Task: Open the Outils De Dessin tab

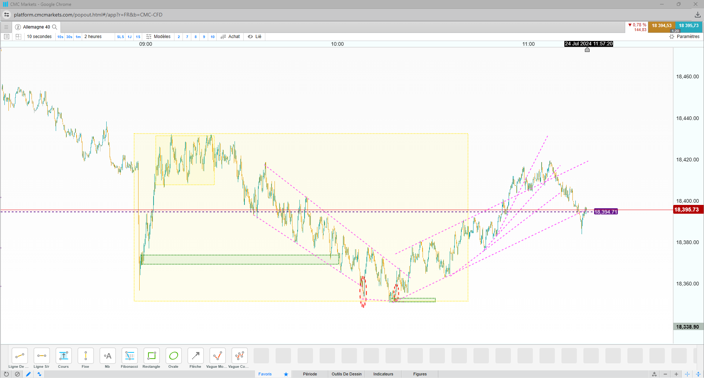Action: point(347,374)
